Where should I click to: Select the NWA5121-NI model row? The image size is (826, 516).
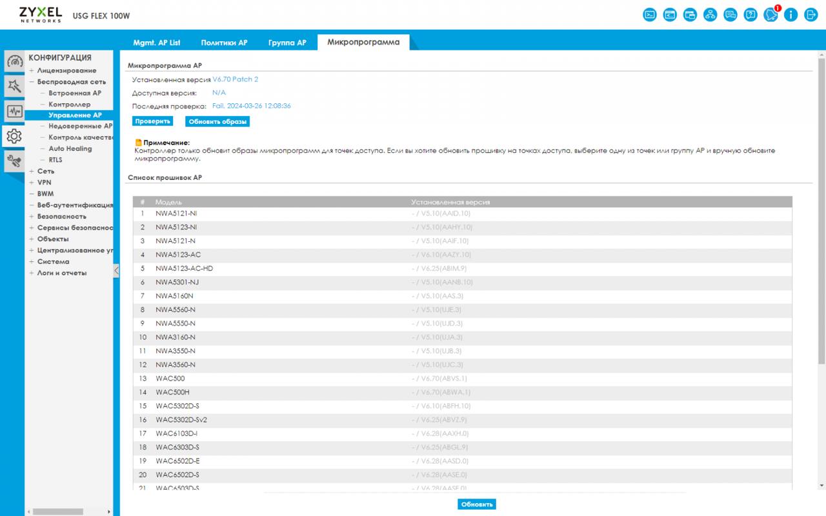coord(463,213)
